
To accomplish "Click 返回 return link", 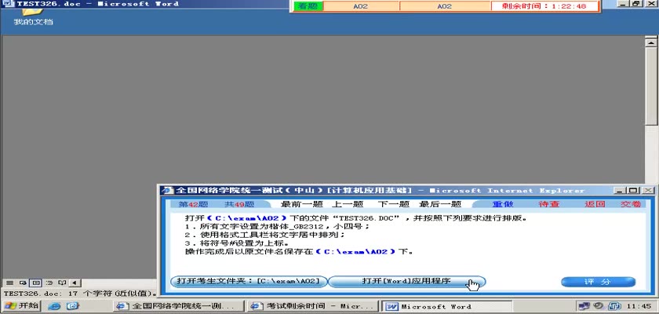I will tap(595, 204).
